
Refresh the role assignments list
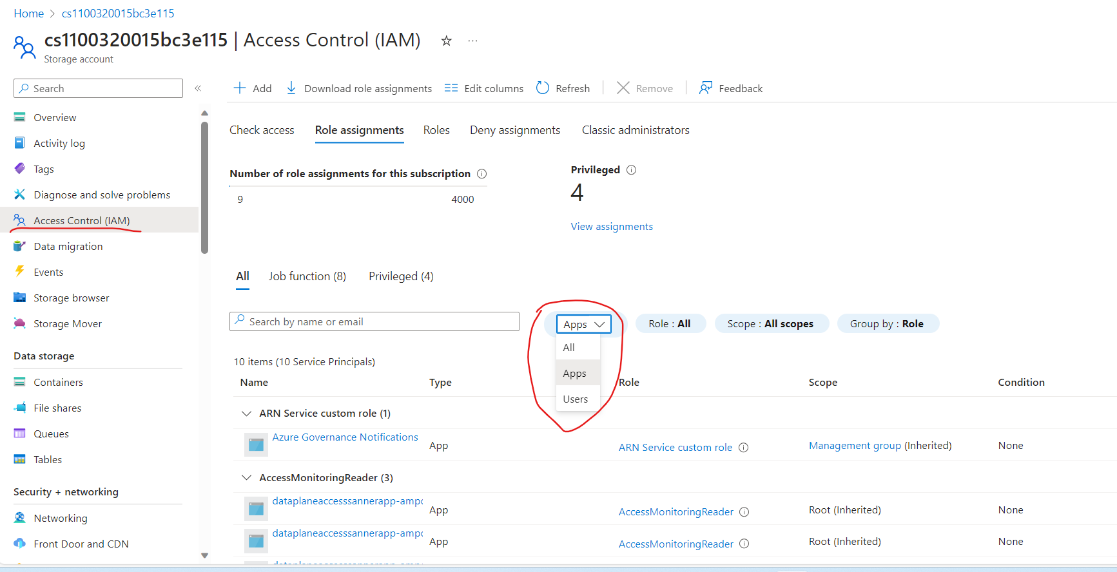coord(563,88)
